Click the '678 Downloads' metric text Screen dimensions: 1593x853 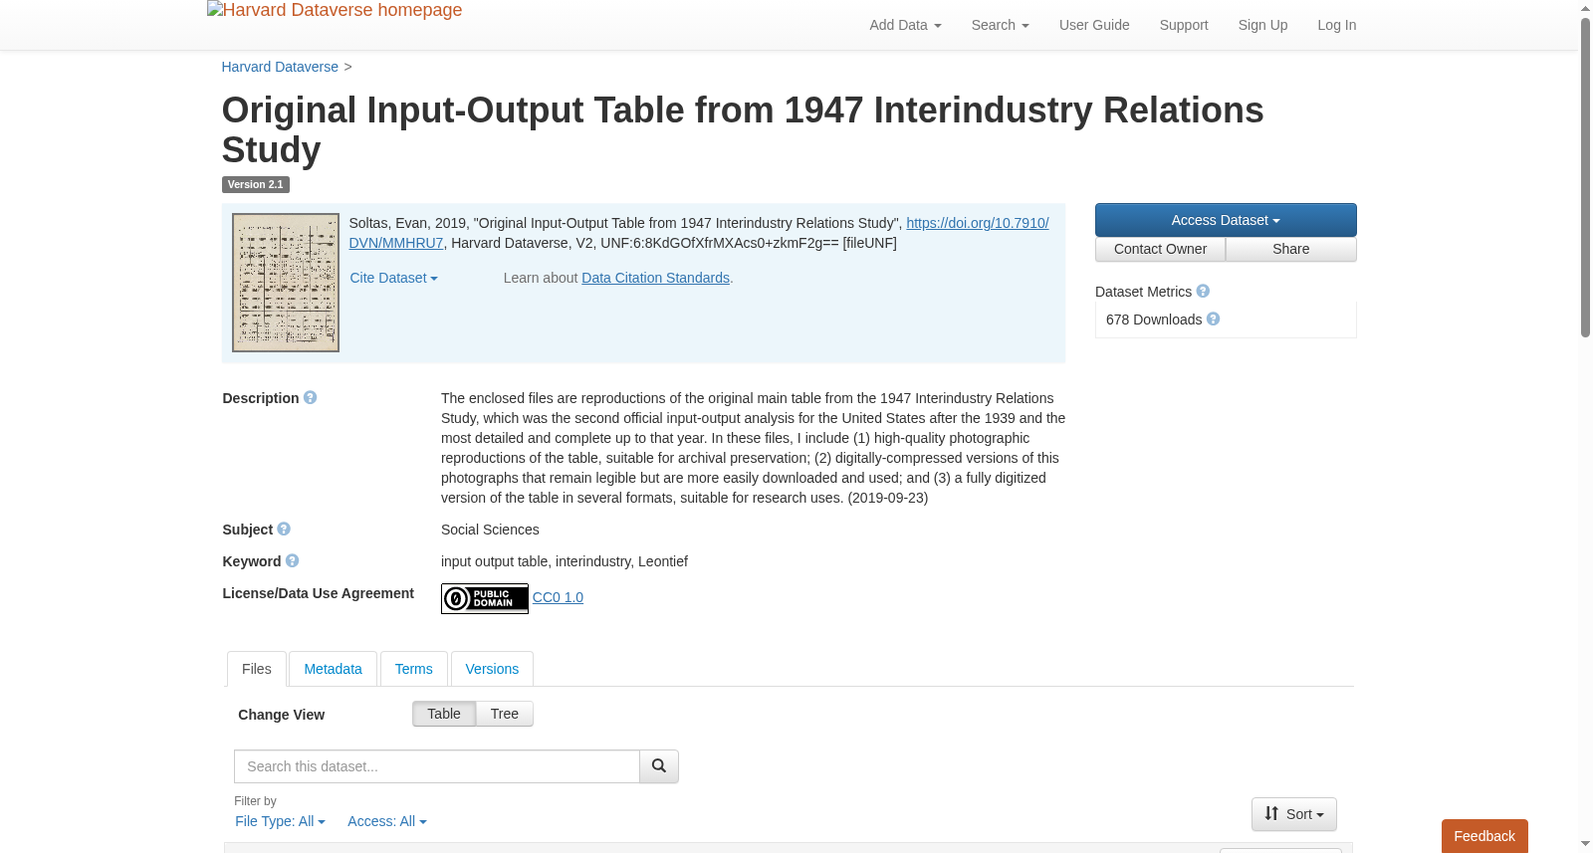(1154, 320)
